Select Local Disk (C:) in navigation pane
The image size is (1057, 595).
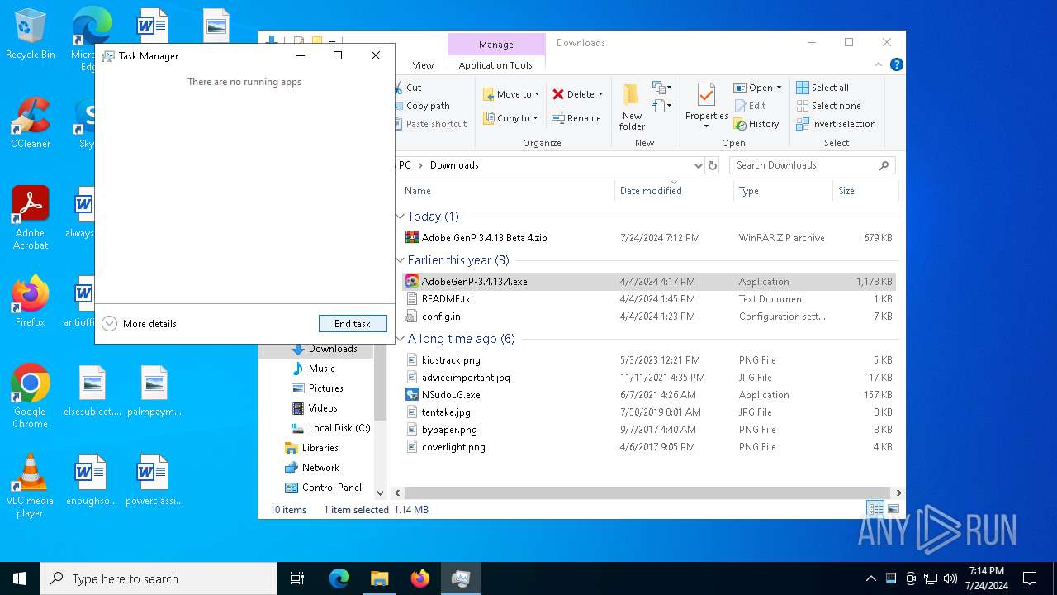pos(330,428)
